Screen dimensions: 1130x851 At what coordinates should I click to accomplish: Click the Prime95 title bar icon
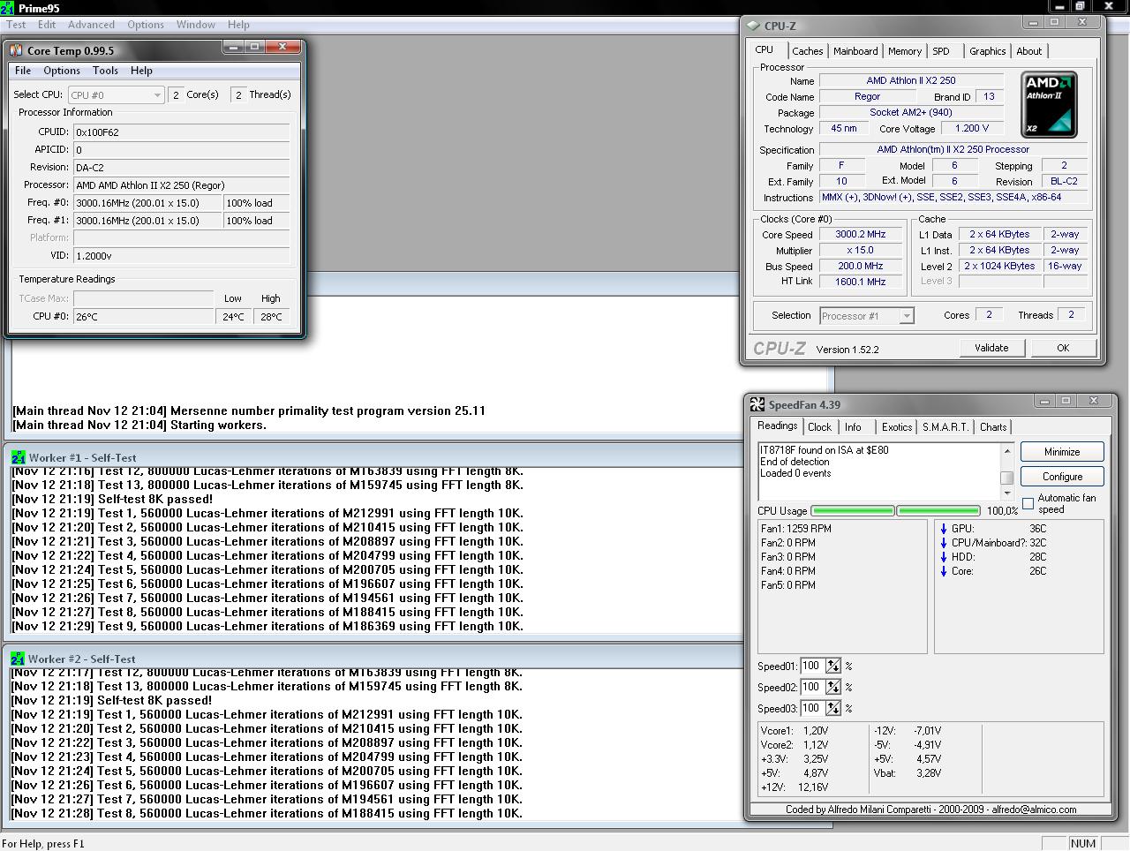tap(8, 7)
